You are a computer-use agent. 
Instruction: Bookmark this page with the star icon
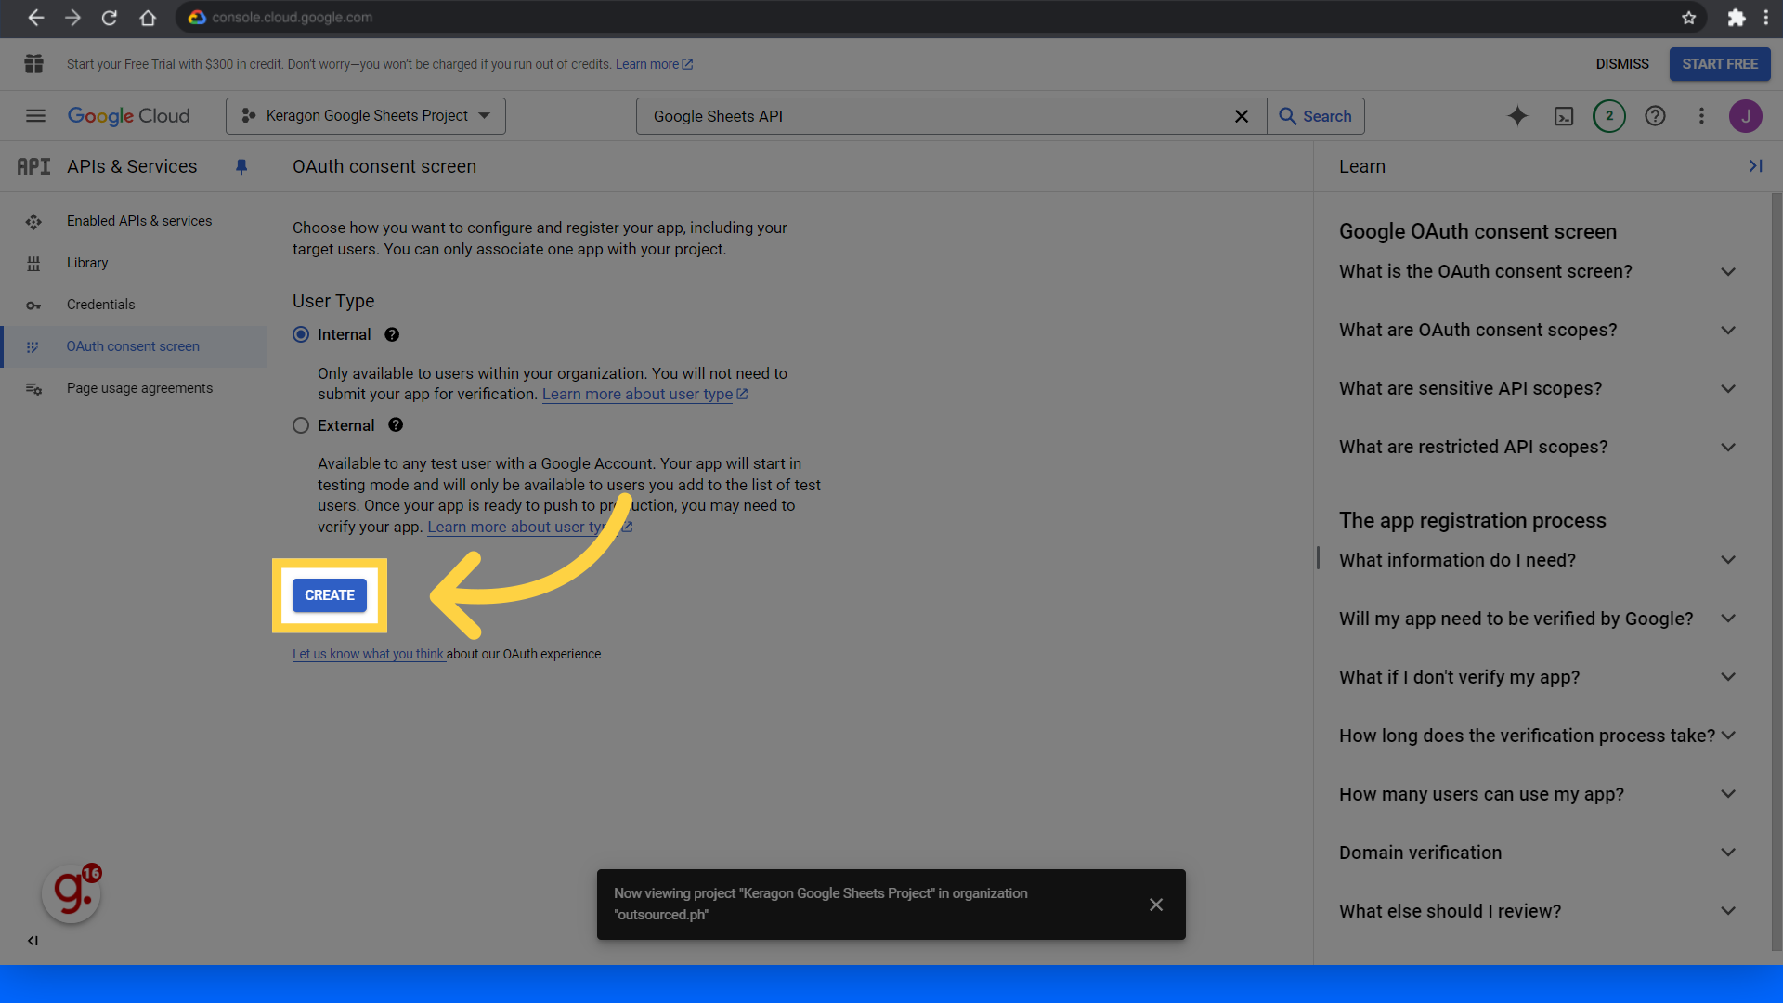[1689, 18]
